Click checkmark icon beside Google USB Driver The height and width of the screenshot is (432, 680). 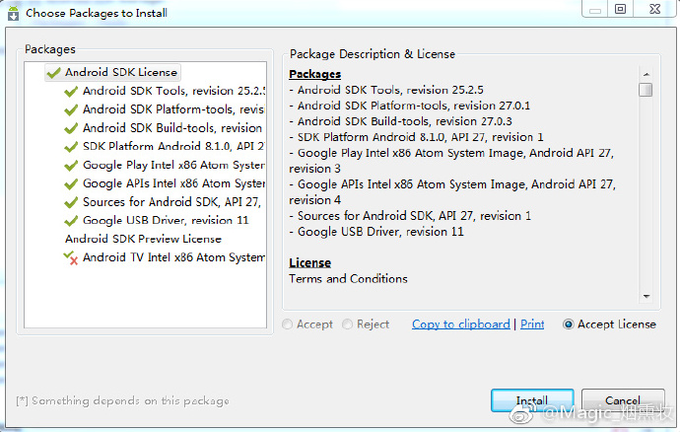pos(71,221)
